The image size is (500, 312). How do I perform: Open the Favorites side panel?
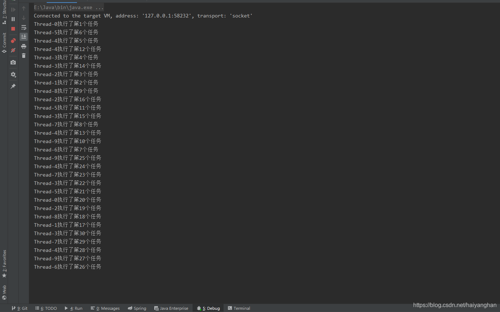[4, 264]
